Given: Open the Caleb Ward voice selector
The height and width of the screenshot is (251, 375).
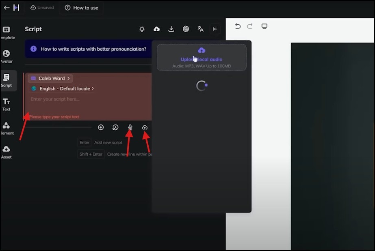Looking at the screenshot, I should (x=50, y=78).
